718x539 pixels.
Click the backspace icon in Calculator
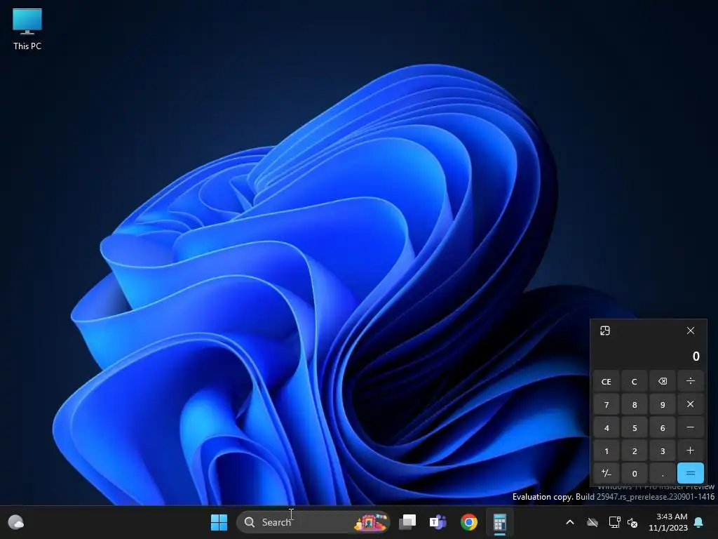coord(663,381)
